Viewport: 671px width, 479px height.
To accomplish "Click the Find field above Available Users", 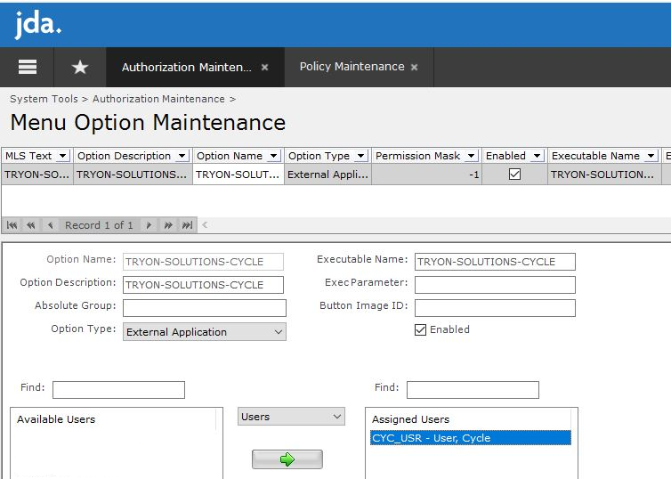I will (x=118, y=390).
